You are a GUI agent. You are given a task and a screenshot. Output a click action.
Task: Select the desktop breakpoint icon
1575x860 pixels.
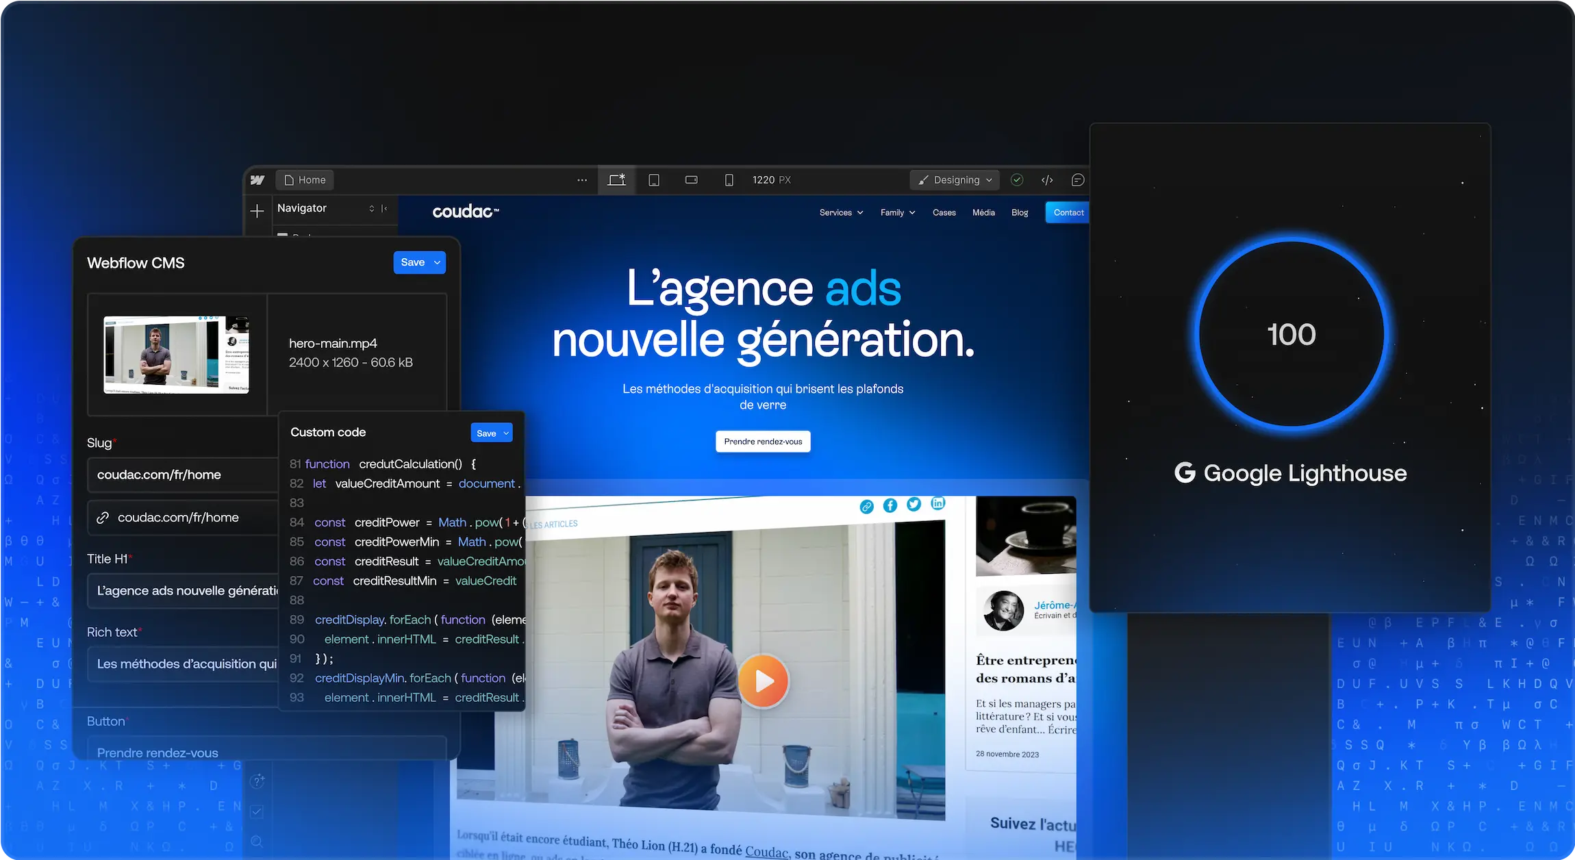click(616, 180)
